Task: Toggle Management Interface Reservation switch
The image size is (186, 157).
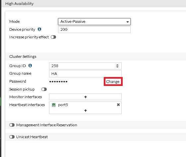Action: pos(12,125)
